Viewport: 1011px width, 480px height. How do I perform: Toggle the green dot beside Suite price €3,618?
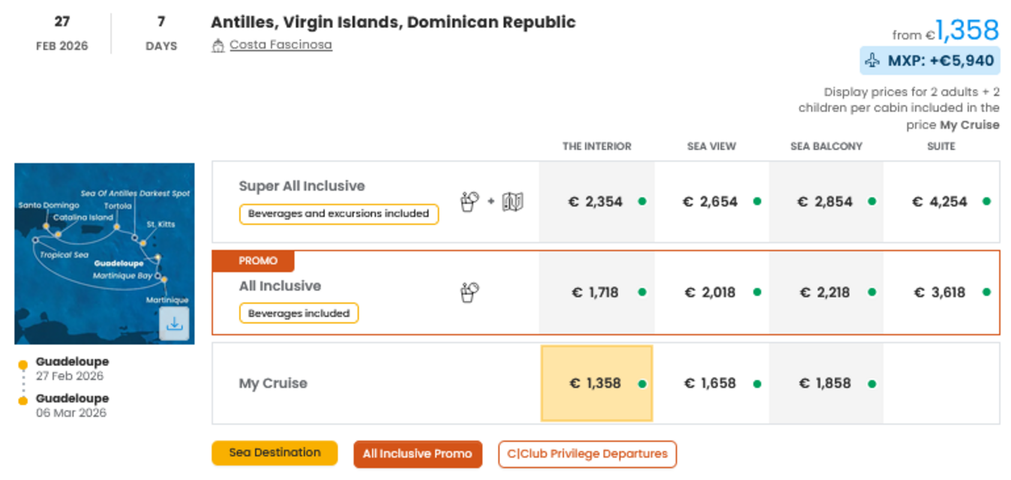[986, 293]
